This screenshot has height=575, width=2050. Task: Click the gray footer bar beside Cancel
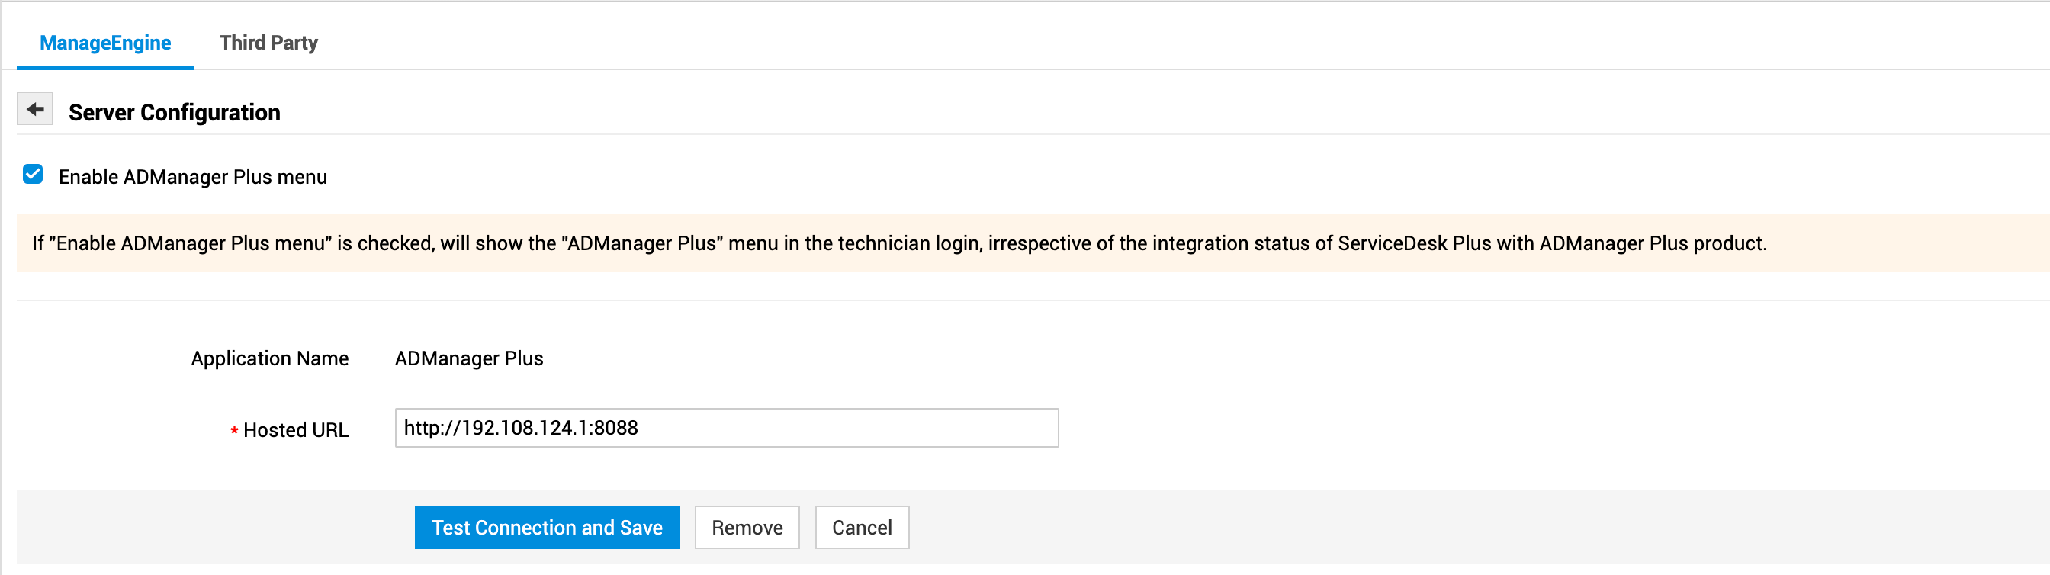(x=1432, y=527)
